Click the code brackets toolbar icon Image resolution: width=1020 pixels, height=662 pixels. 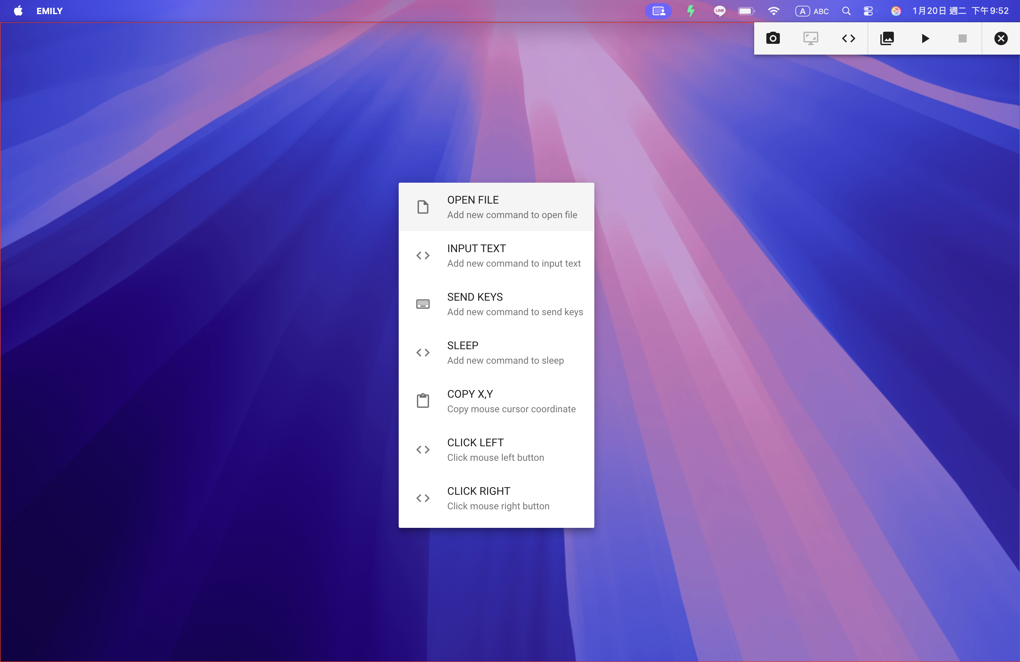pyautogui.click(x=848, y=38)
